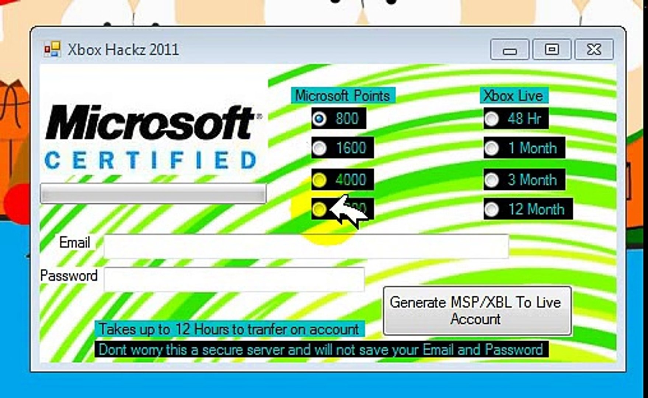Focus the Email input field
This screenshot has width=648, height=398.
pyautogui.click(x=306, y=246)
